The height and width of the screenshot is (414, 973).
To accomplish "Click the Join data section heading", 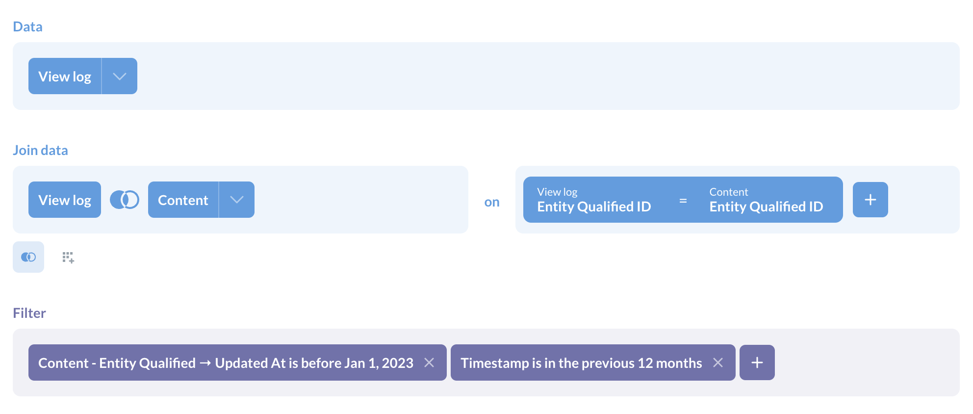I will [41, 150].
